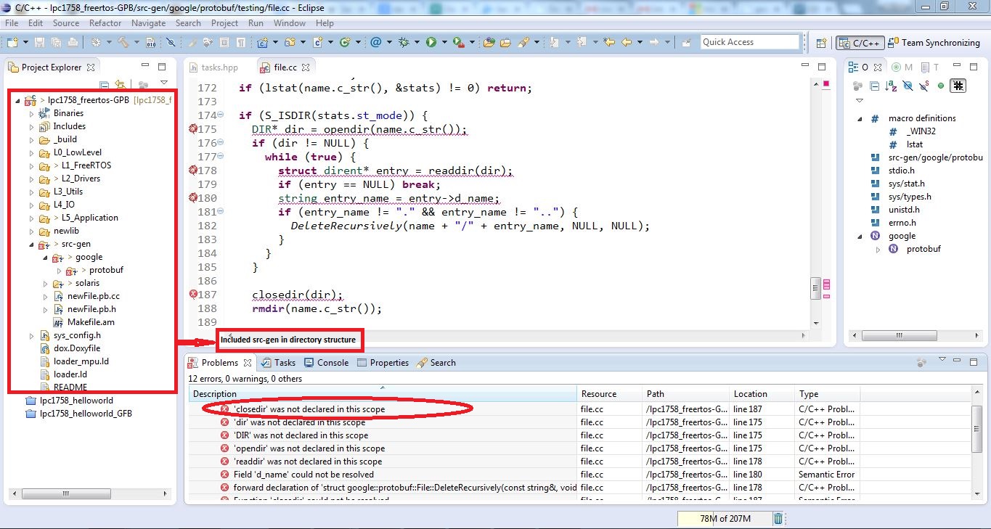Expand the Binaries node
991x529 pixels.
31,114
